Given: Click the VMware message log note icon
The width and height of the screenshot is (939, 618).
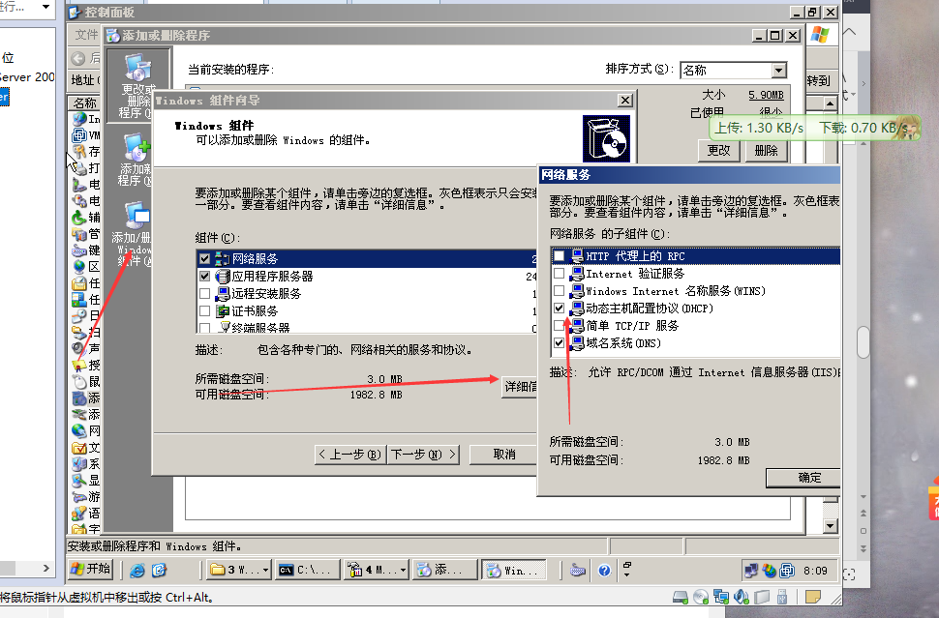Looking at the screenshot, I should coord(812,597).
